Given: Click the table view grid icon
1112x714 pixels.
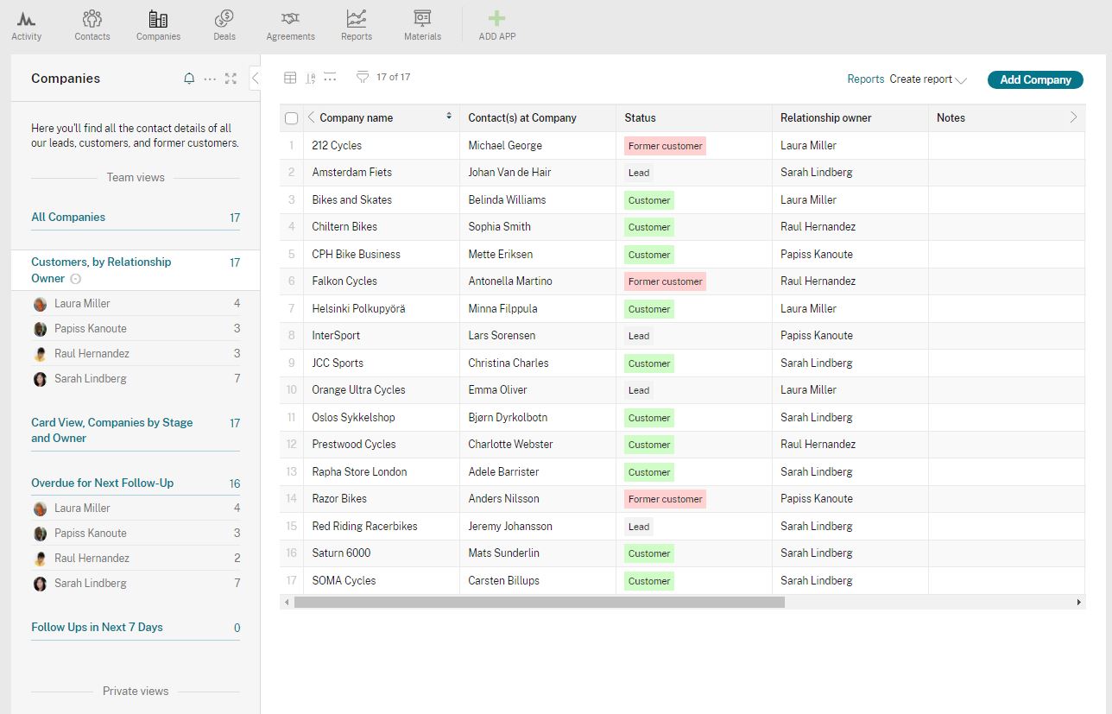Looking at the screenshot, I should (290, 78).
